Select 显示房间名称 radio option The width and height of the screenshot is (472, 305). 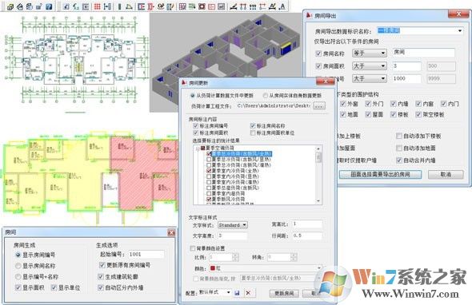[18, 266]
